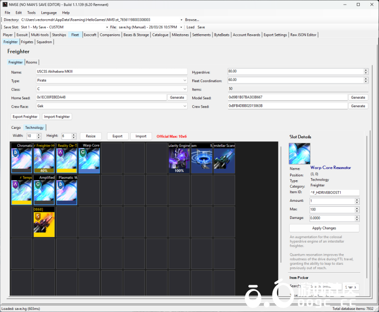Switch to the Starships tab
Image resolution: width=379 pixels, height=312 pixels.
point(59,35)
